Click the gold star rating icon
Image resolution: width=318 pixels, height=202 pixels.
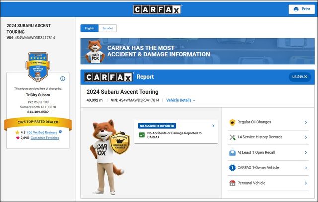pos(17,132)
